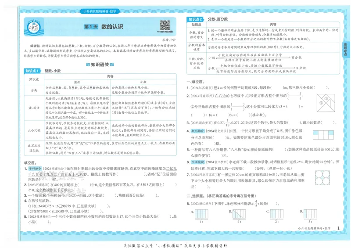Click the 知识点2 tag
Viewport: 351px width, 248px height.
195,19
